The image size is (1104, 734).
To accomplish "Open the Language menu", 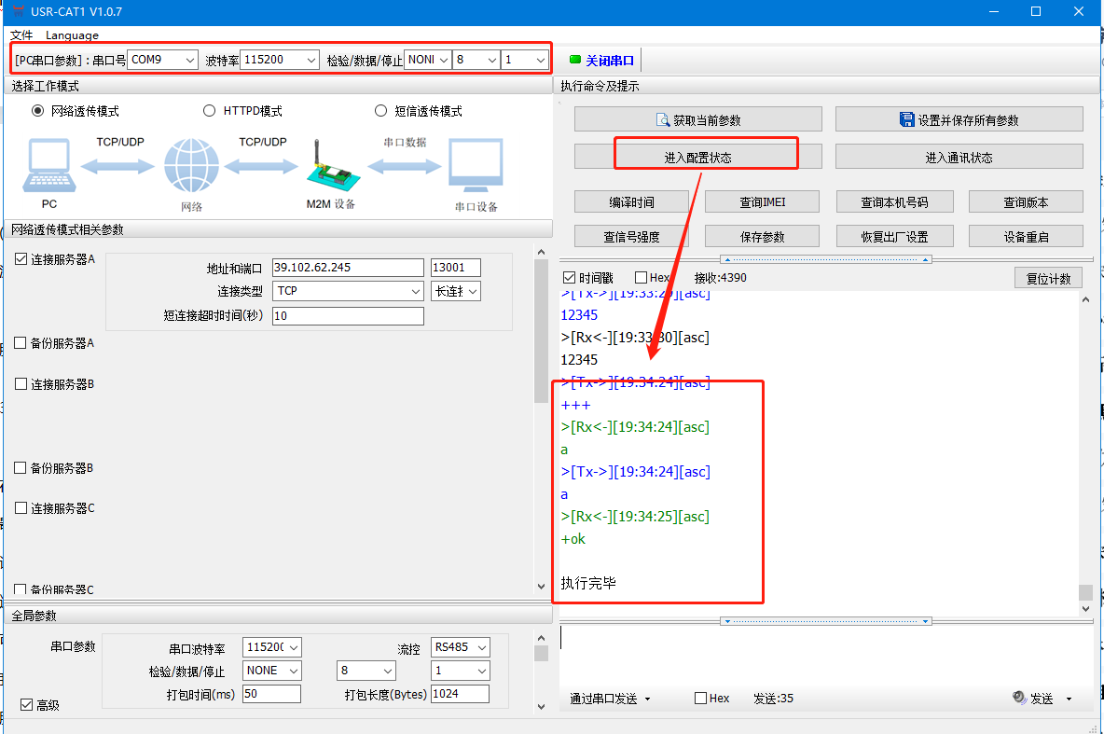I will [72, 35].
